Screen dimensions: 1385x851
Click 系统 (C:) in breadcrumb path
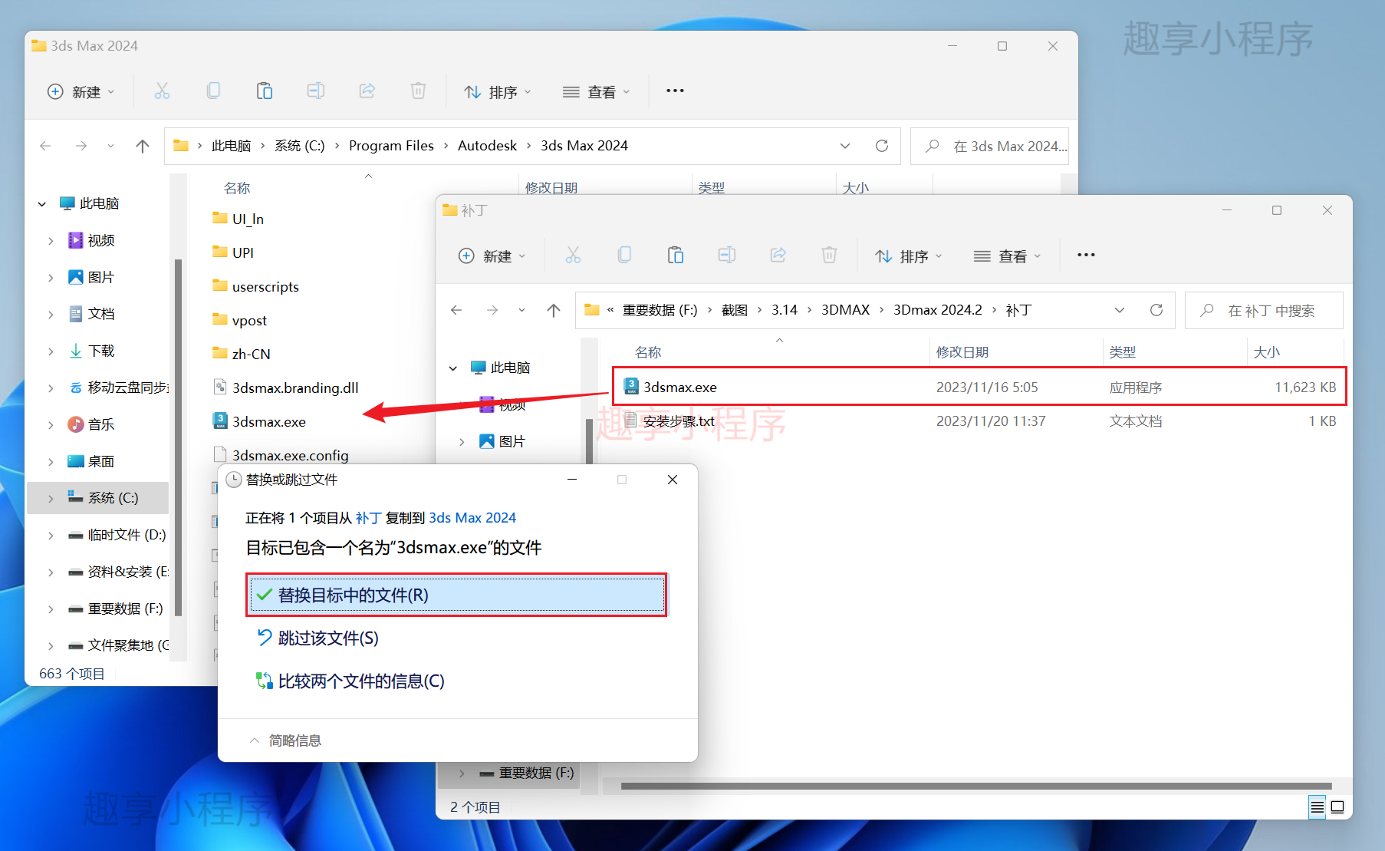[300, 146]
